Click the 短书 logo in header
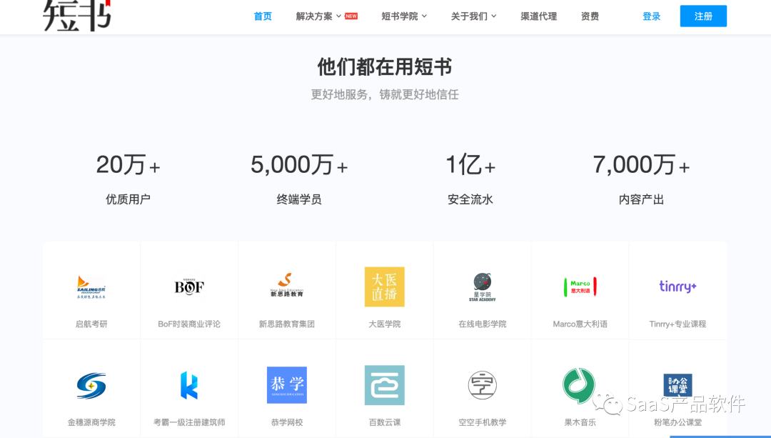The width and height of the screenshot is (771, 438). [77, 16]
